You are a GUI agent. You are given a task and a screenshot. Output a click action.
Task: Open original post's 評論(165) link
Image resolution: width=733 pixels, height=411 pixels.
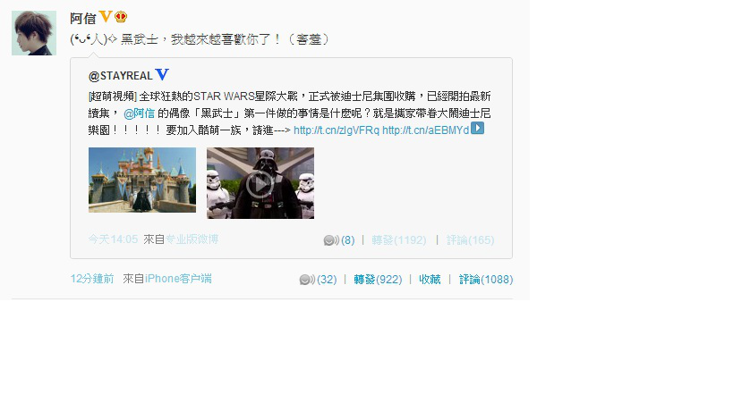coord(470,240)
